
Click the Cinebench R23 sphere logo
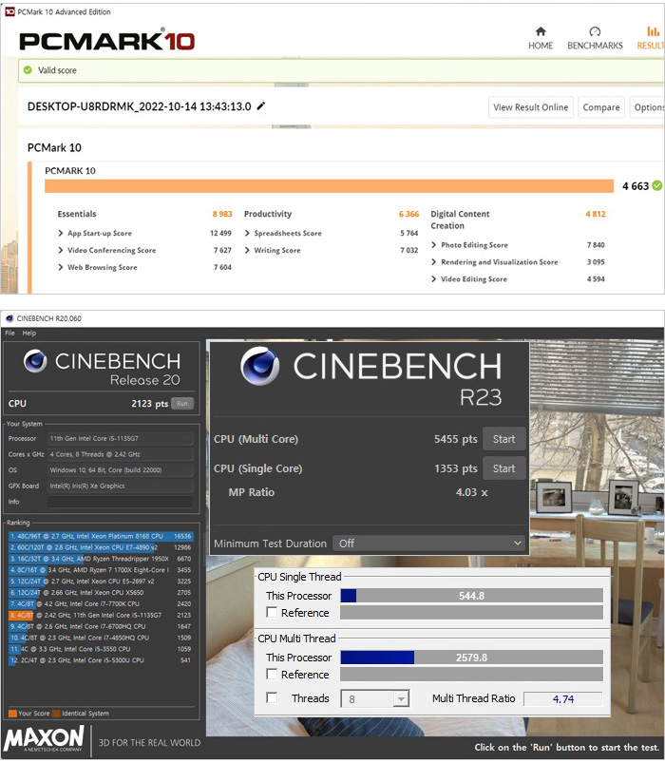(259, 366)
